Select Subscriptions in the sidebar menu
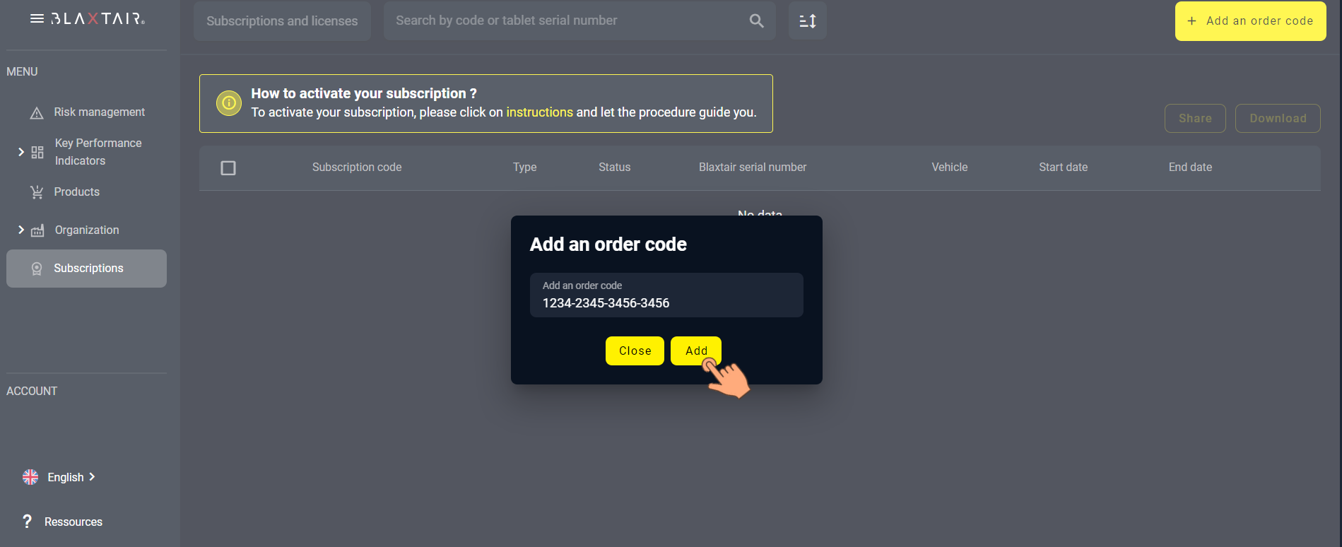Viewport: 1342px width, 547px height. click(x=88, y=268)
